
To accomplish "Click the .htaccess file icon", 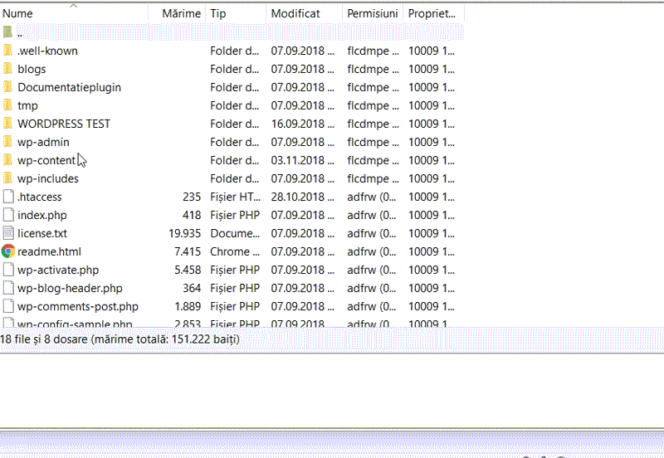I will click(8, 197).
